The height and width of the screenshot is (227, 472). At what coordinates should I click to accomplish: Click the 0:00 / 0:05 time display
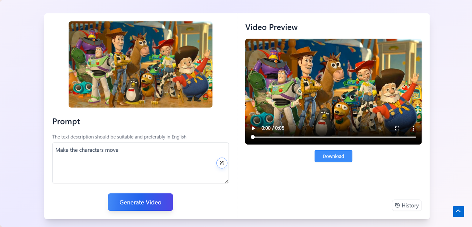pos(273,128)
